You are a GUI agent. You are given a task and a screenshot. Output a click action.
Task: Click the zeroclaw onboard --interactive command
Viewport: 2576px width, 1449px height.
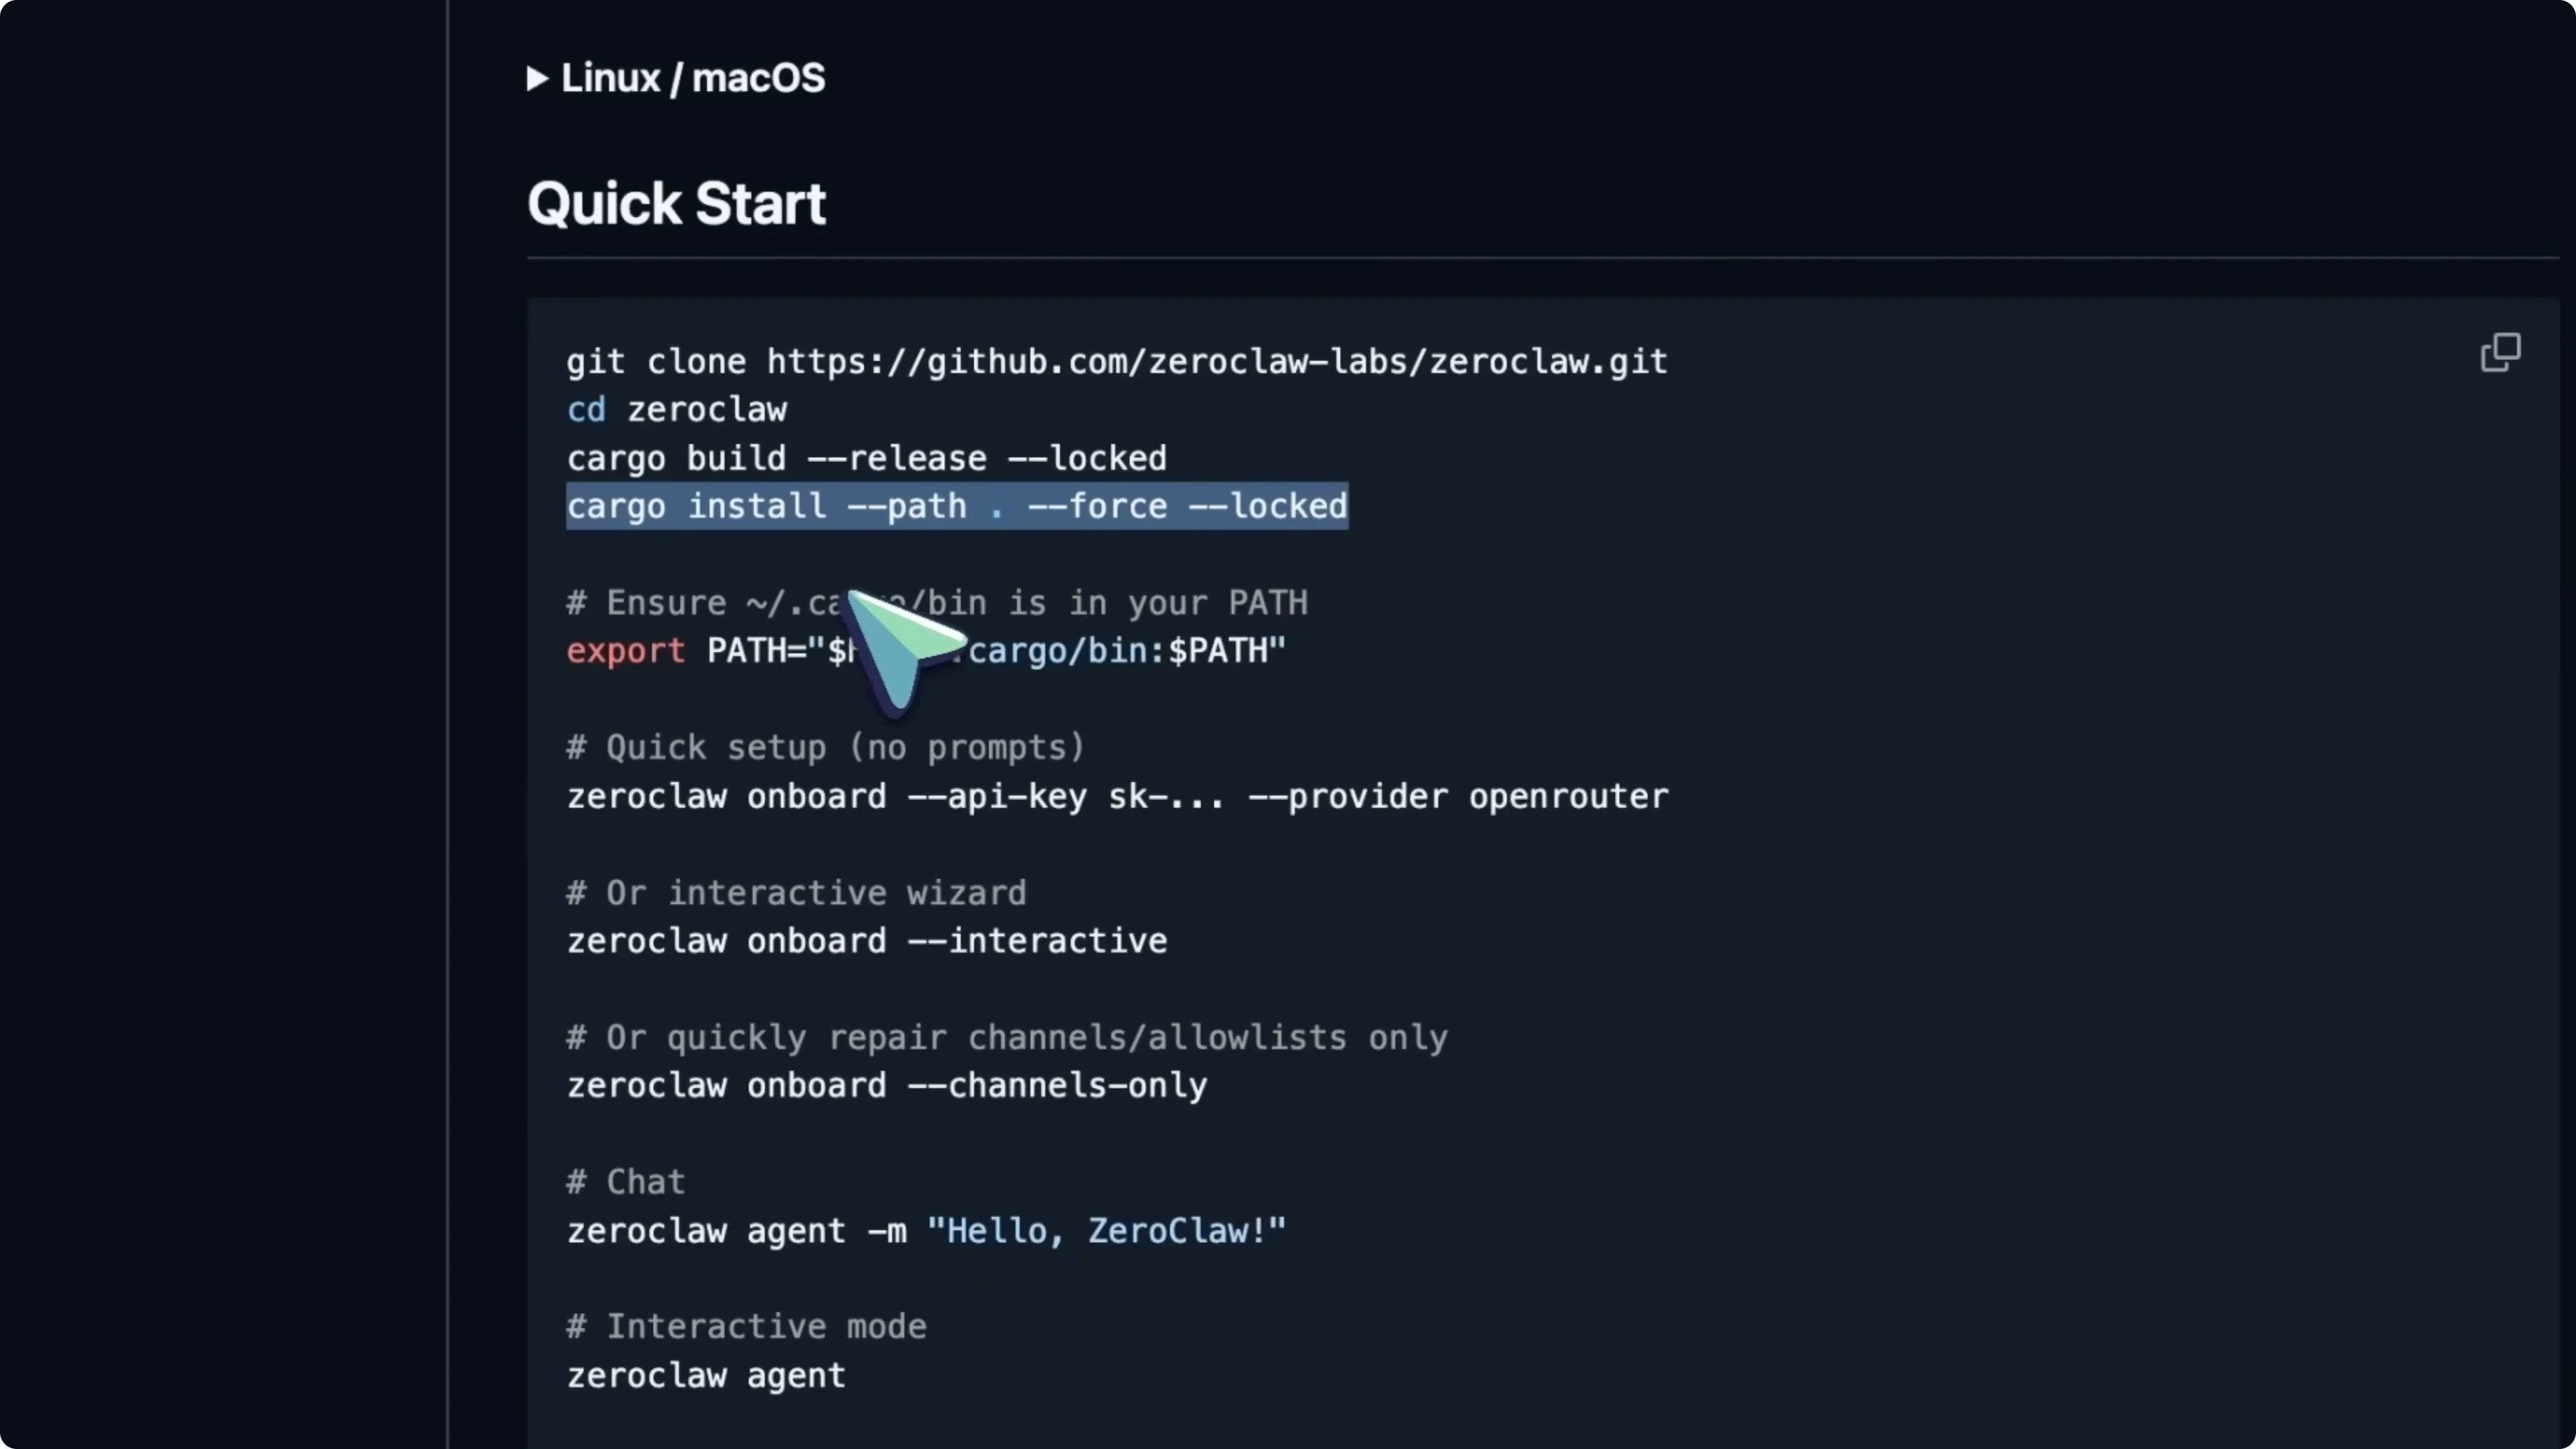pyautogui.click(x=866, y=941)
